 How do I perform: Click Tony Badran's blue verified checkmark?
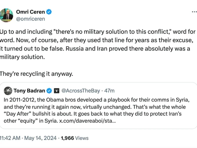click(x=49, y=91)
